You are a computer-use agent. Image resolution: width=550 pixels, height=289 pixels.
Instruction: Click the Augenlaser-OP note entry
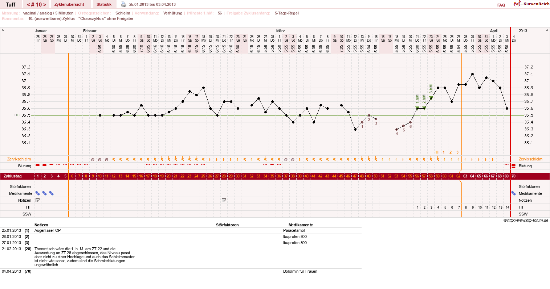[48, 230]
